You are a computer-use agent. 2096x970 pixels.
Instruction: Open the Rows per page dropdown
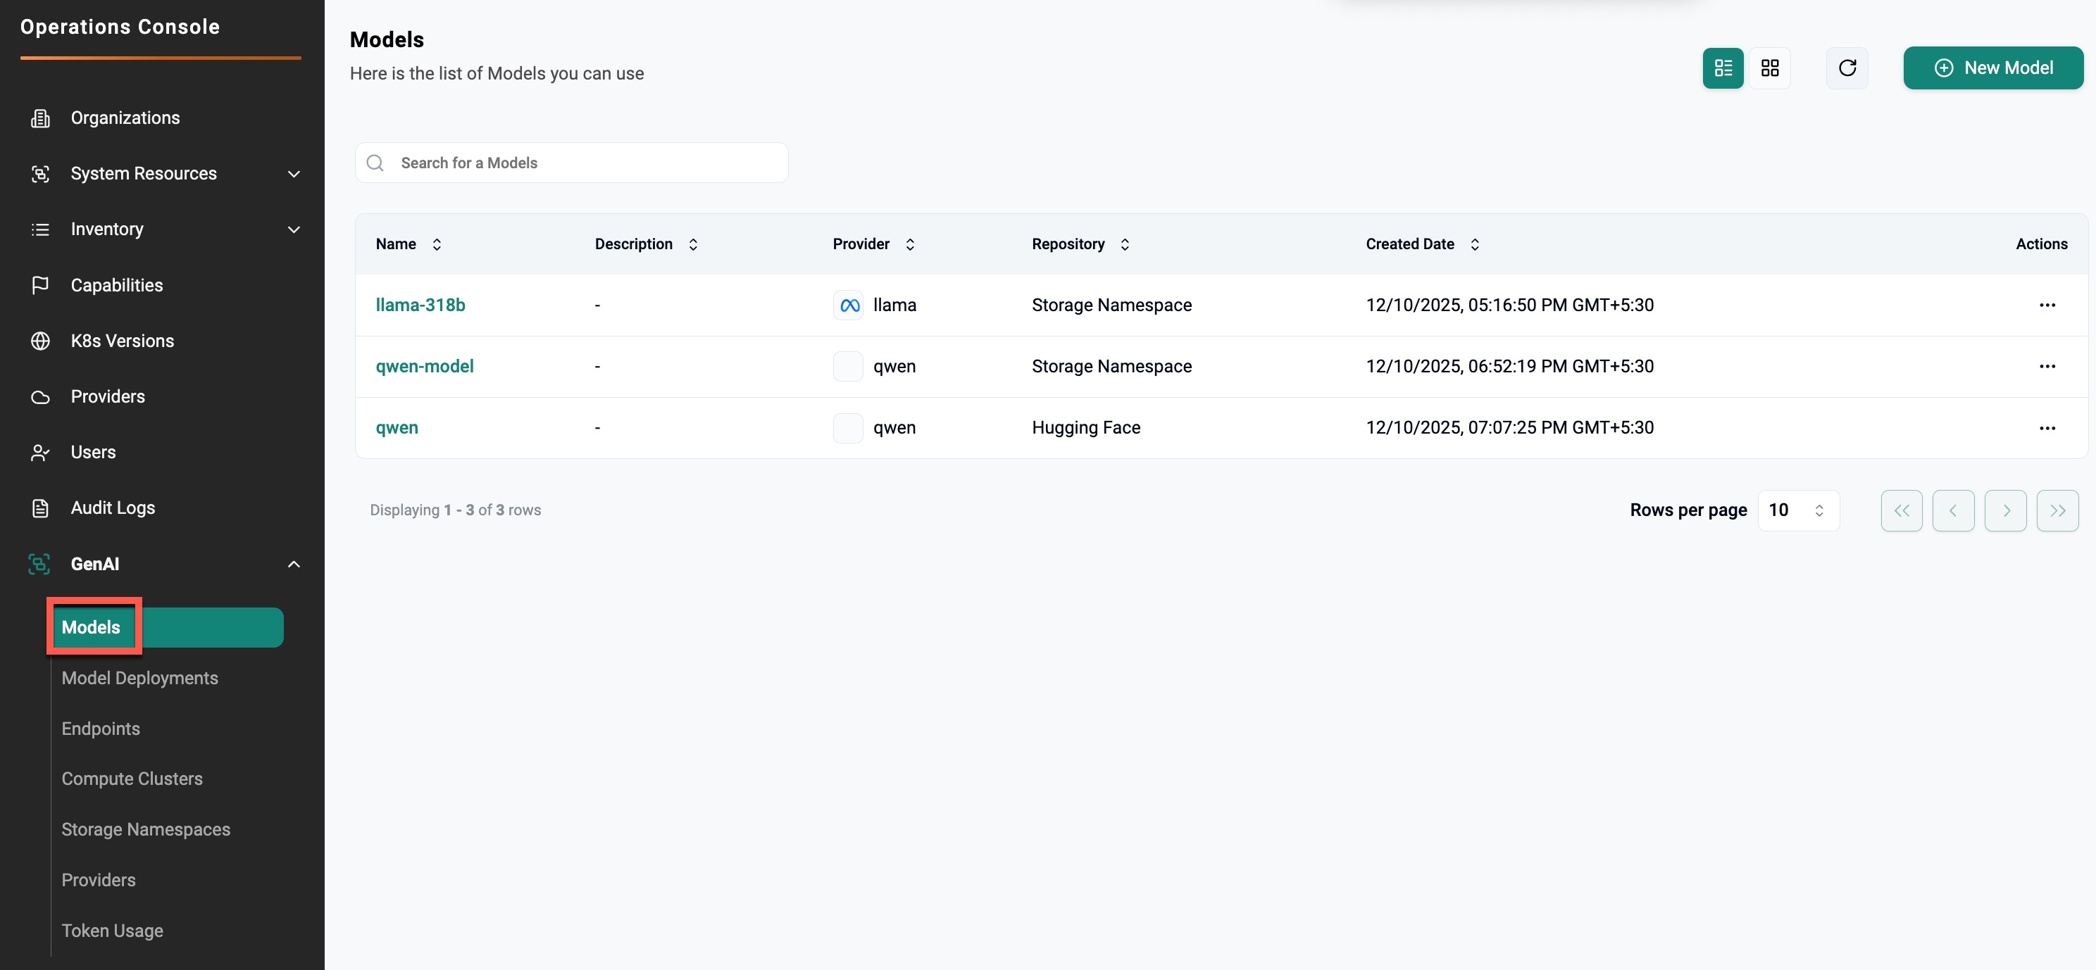click(1798, 510)
